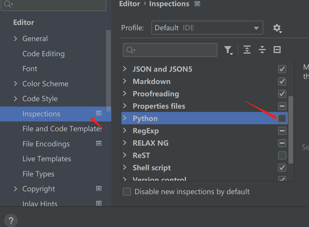The image size is (309, 227).
Task: Select the Live Templates settings entry
Action: coord(47,159)
